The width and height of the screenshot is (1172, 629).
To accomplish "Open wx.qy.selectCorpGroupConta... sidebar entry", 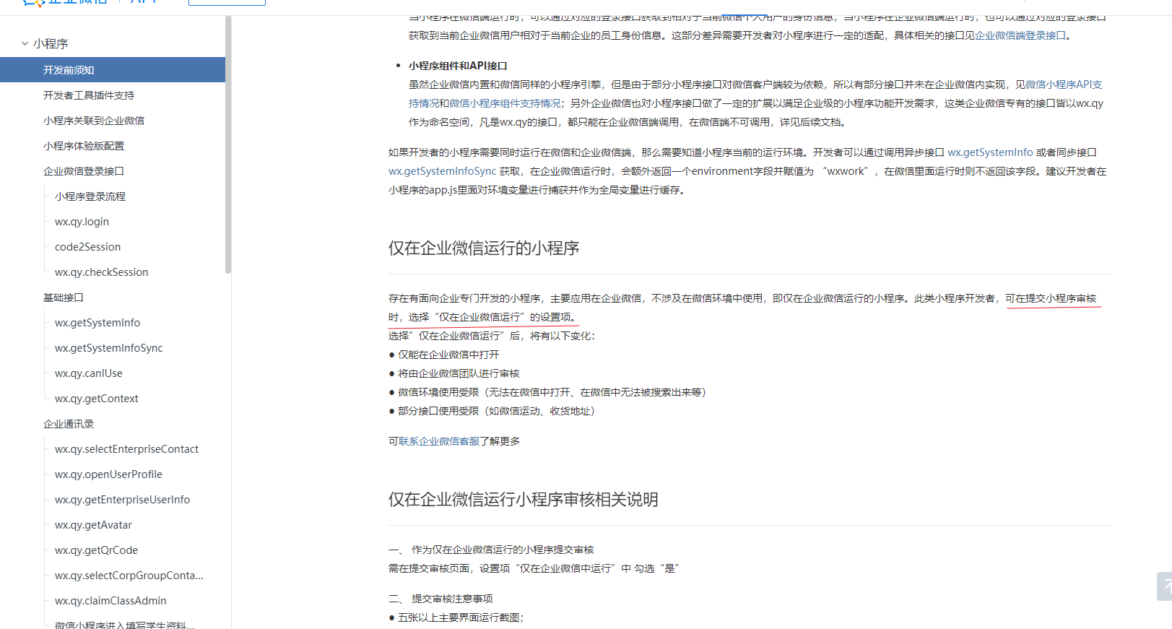I will point(129,576).
